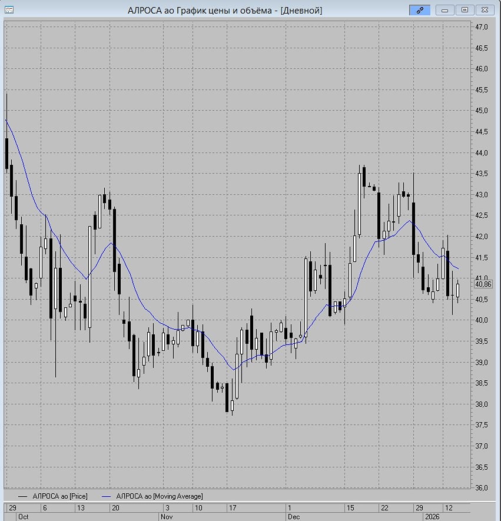Image resolution: width=501 pixels, height=521 pixels.
Task: Click the Nov month label
Action: pyautogui.click(x=167, y=517)
